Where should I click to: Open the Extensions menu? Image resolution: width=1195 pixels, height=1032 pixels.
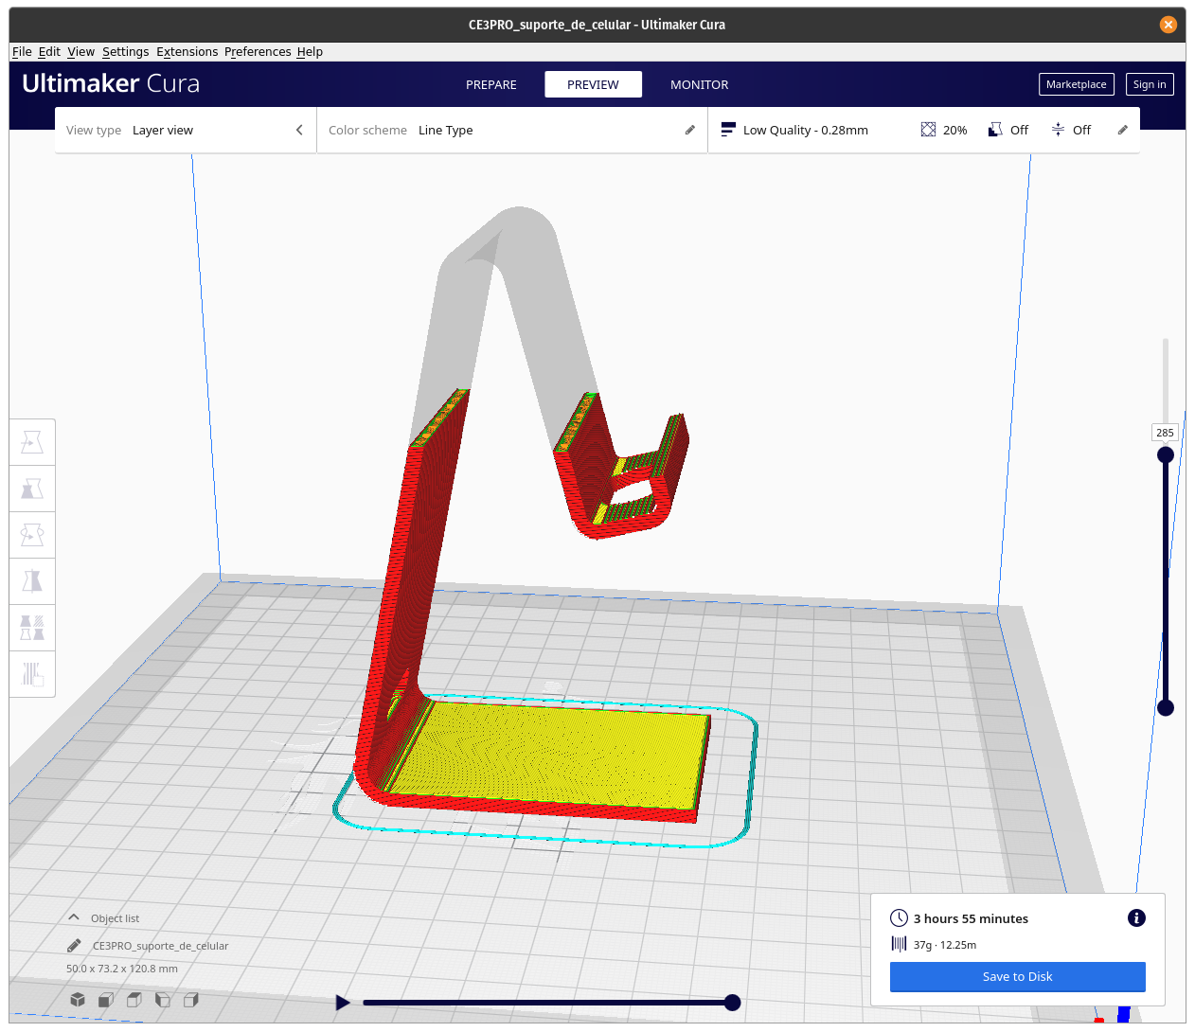[187, 52]
